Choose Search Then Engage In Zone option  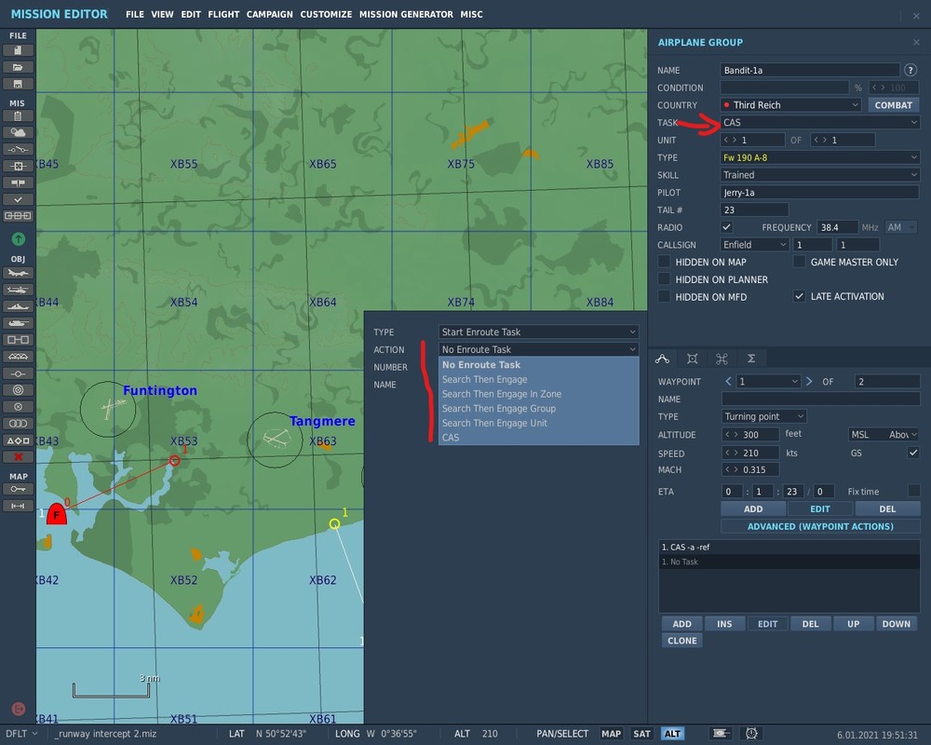point(501,394)
